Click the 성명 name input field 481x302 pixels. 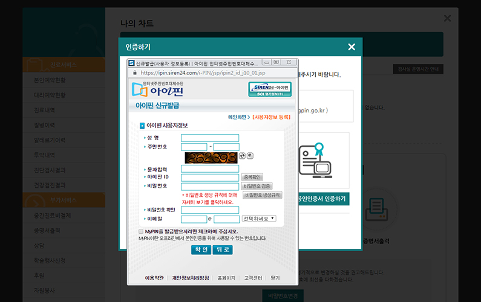pyautogui.click(x=210, y=138)
